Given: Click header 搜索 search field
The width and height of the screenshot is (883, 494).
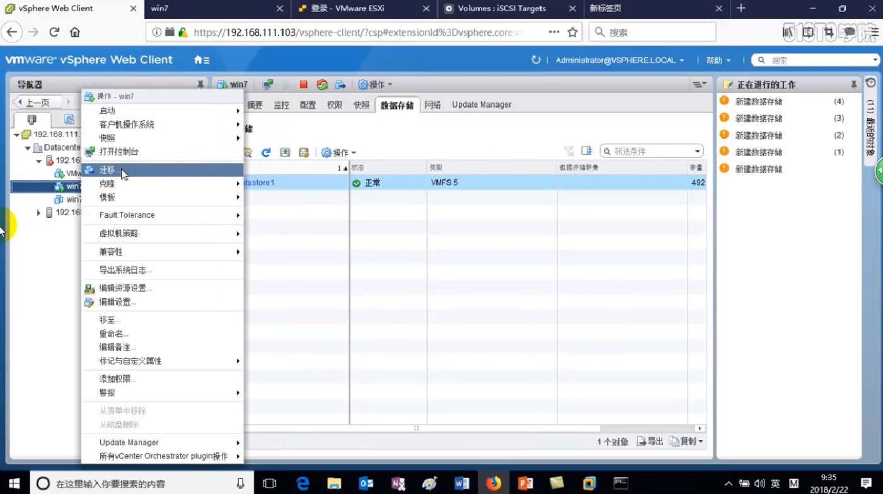Looking at the screenshot, I should click(817, 60).
